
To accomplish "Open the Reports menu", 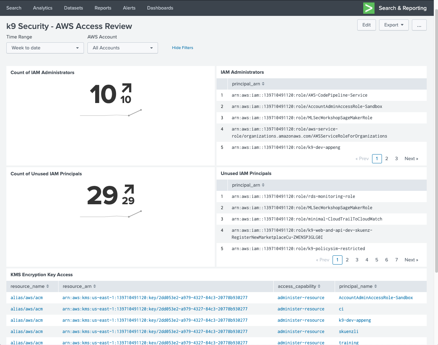I will coord(103,8).
